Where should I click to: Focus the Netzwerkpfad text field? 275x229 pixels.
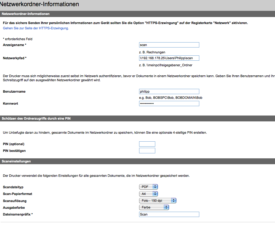(169, 58)
